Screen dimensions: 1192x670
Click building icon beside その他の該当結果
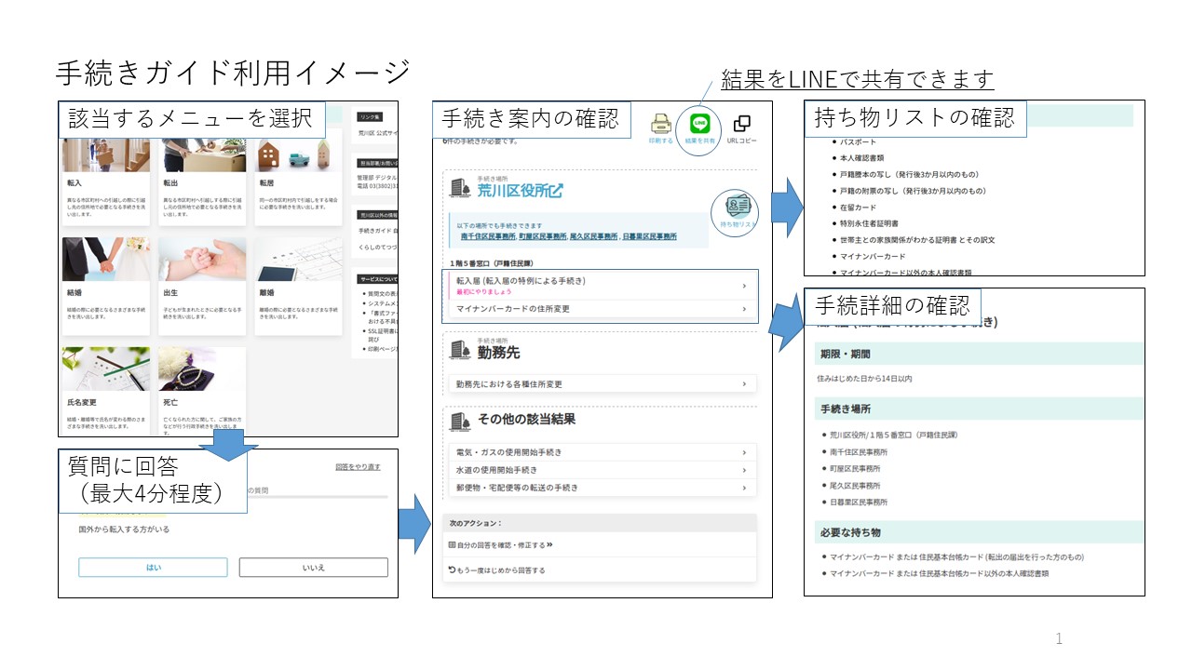click(461, 421)
